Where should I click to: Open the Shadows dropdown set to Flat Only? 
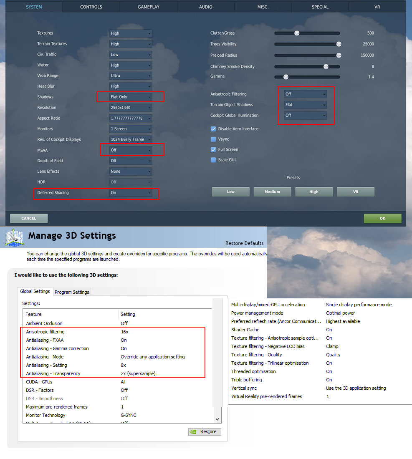pos(131,97)
